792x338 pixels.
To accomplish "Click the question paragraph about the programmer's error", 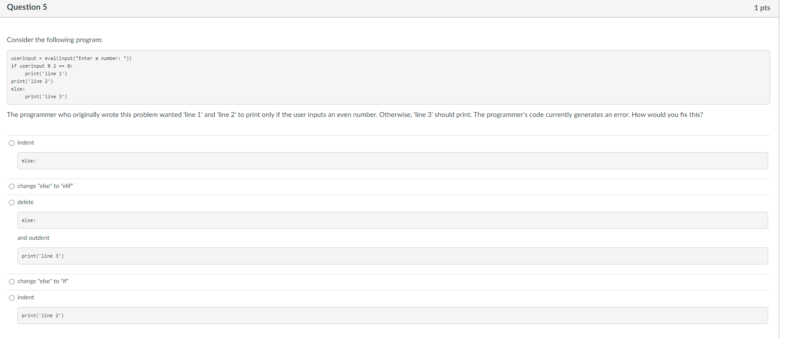I will coord(355,115).
